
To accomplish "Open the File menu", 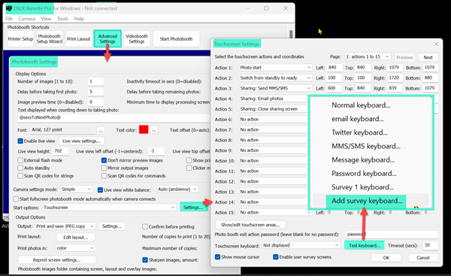I will [9, 19].
